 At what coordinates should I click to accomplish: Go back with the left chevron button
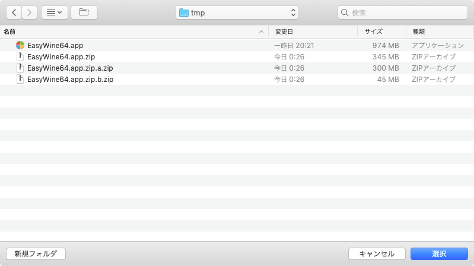(14, 12)
